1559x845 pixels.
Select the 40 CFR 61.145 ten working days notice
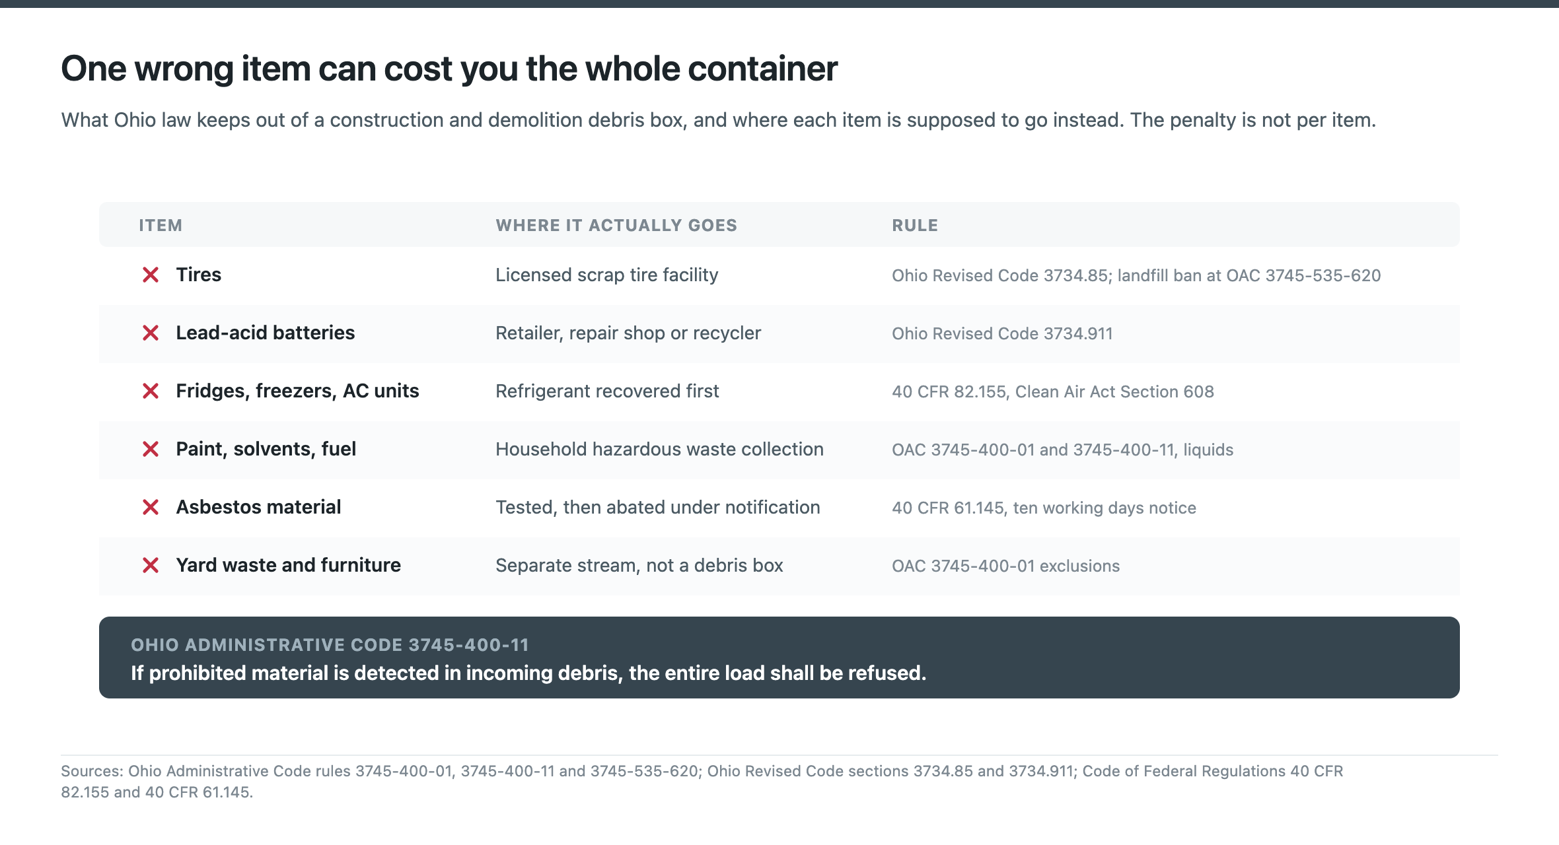[1044, 508]
